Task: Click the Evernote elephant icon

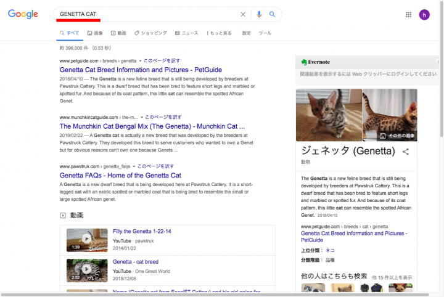Action: (x=304, y=62)
